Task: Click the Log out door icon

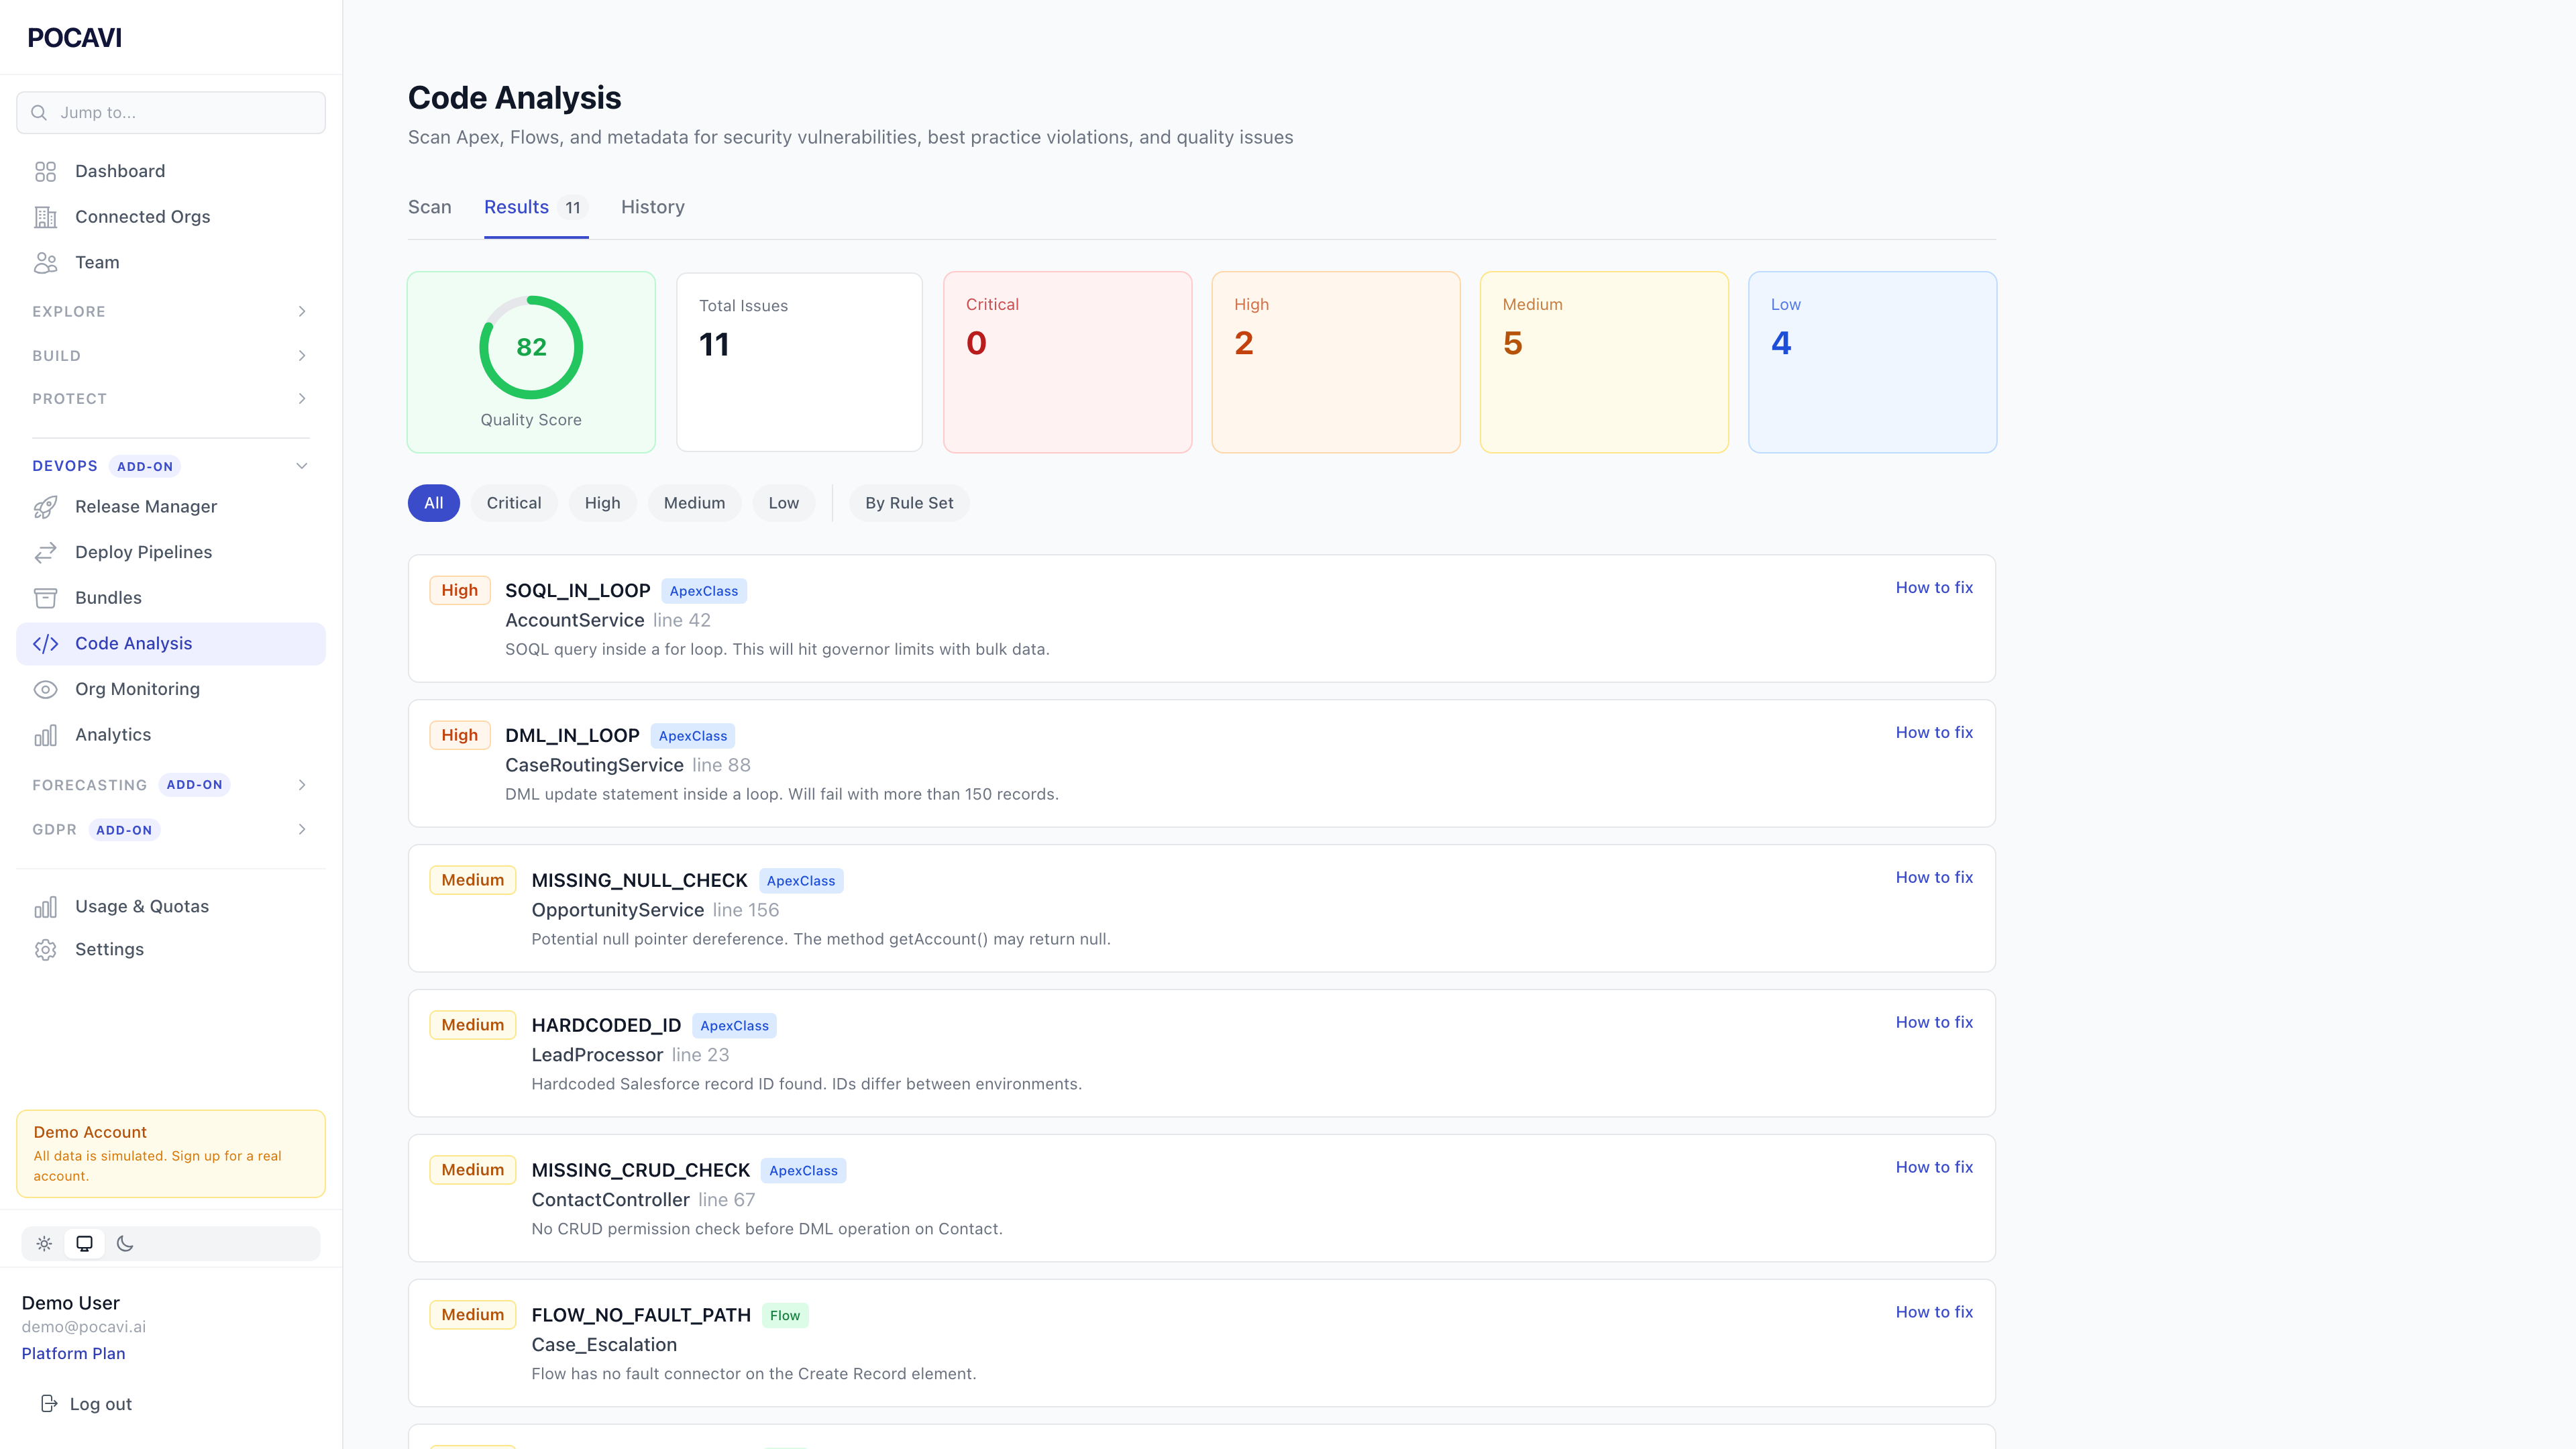Action: click(x=48, y=1404)
